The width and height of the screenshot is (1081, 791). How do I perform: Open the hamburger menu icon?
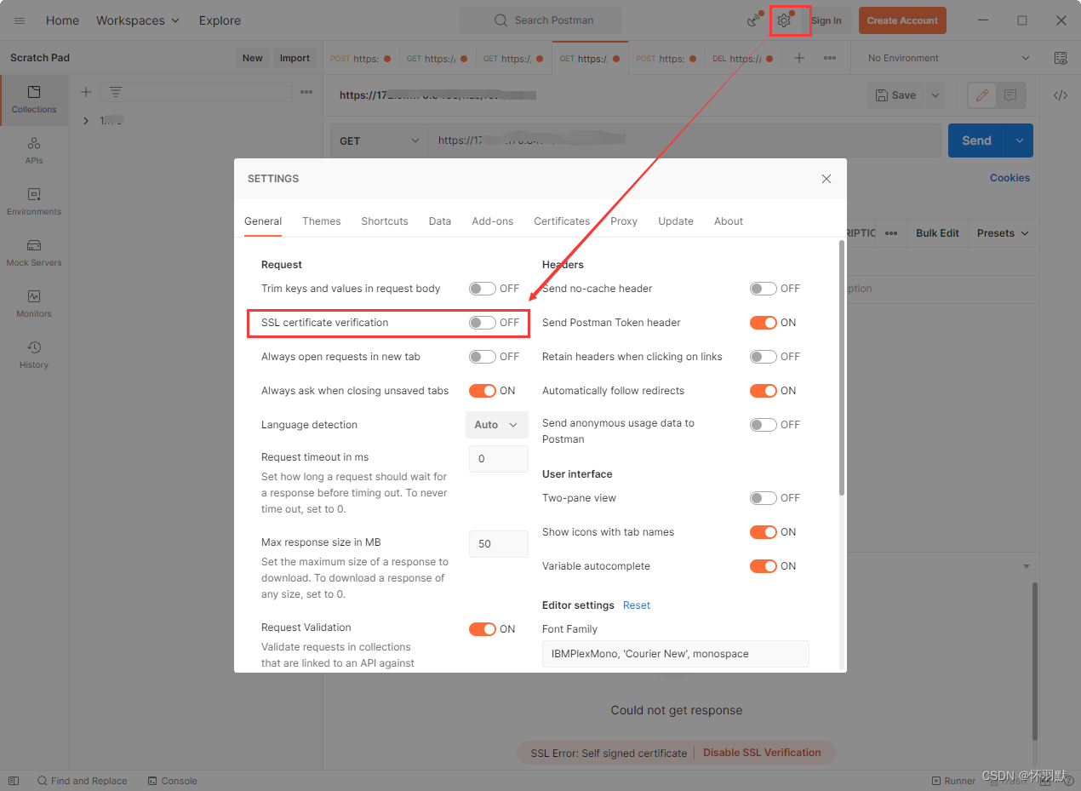pyautogui.click(x=20, y=20)
